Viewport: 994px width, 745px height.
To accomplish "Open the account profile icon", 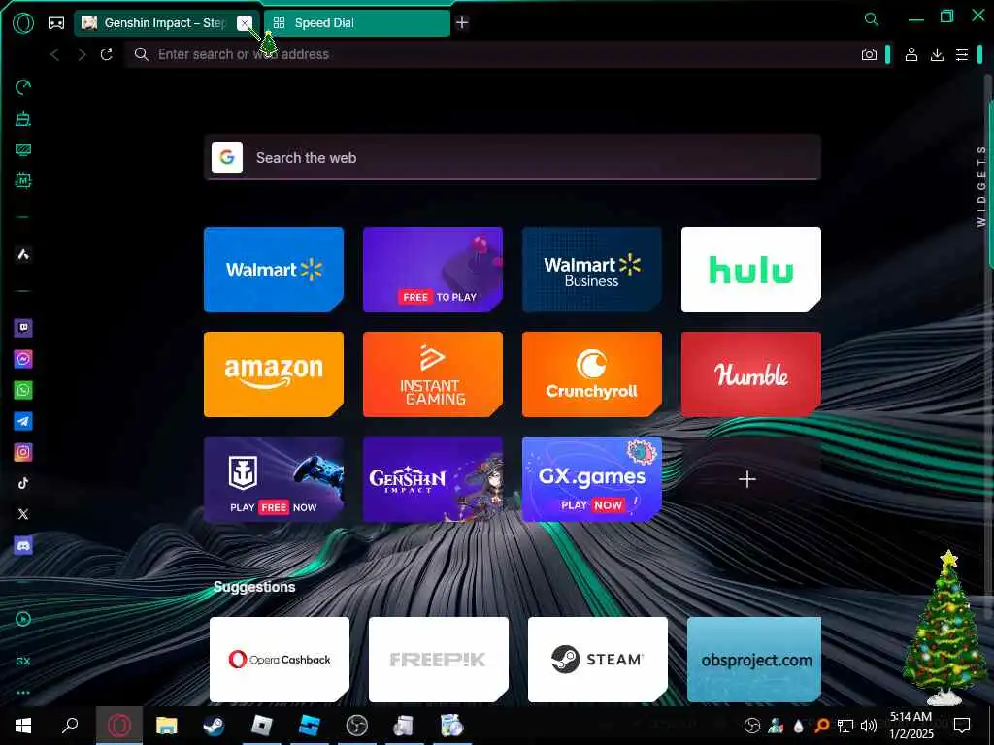I will click(x=911, y=54).
